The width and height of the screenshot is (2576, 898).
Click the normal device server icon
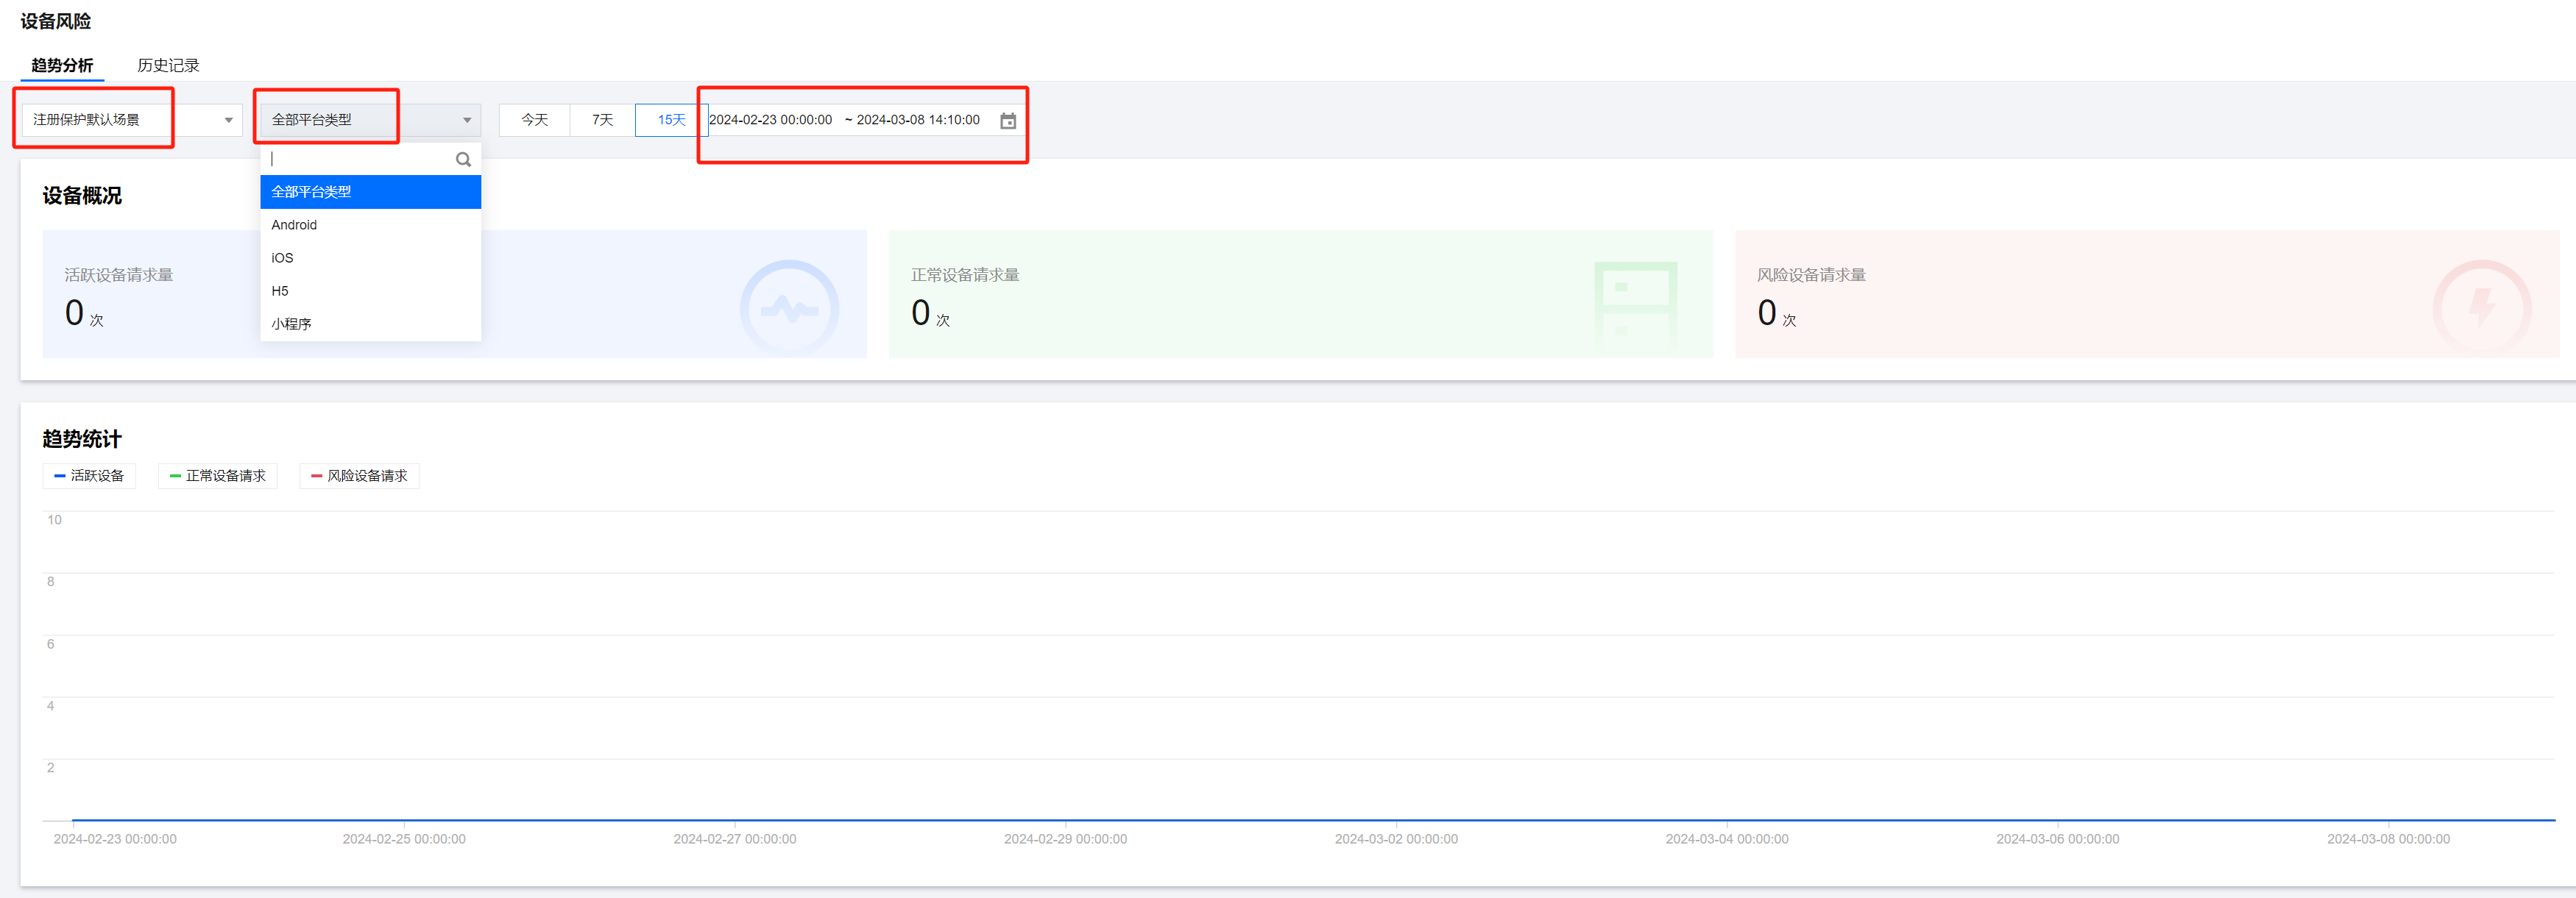click(x=1635, y=303)
